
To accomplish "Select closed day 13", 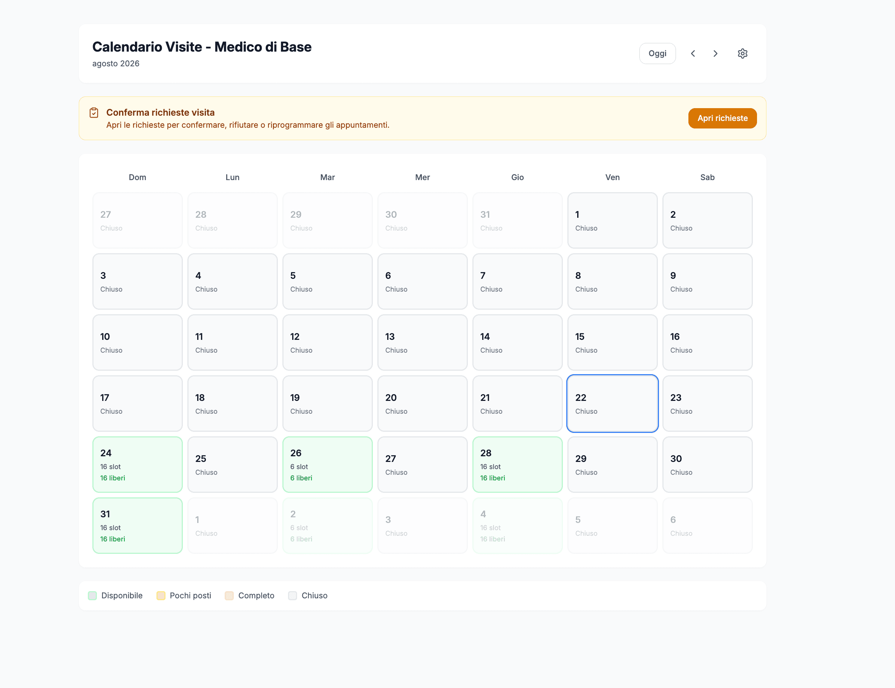I will (423, 342).
